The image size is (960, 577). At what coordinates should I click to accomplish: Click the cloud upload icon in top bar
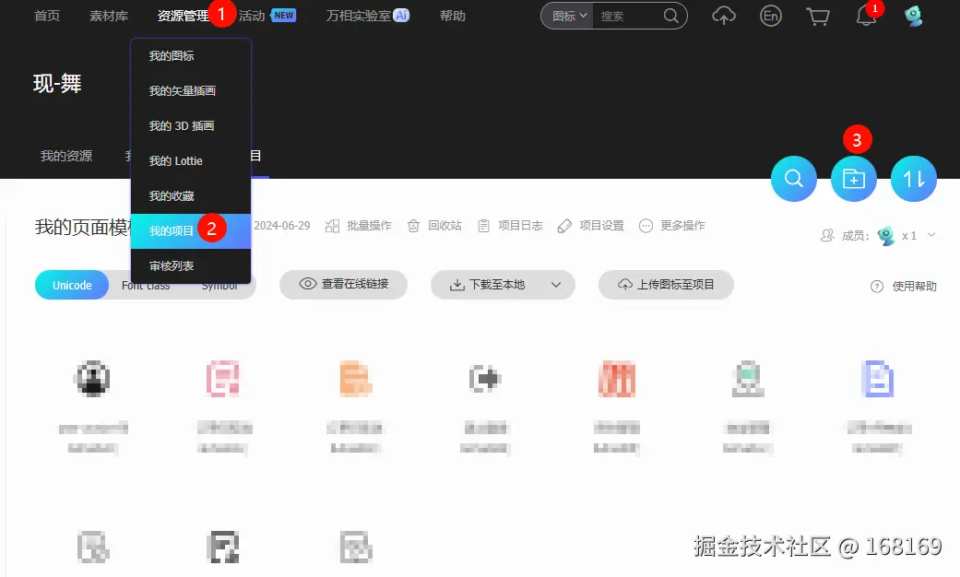[724, 16]
